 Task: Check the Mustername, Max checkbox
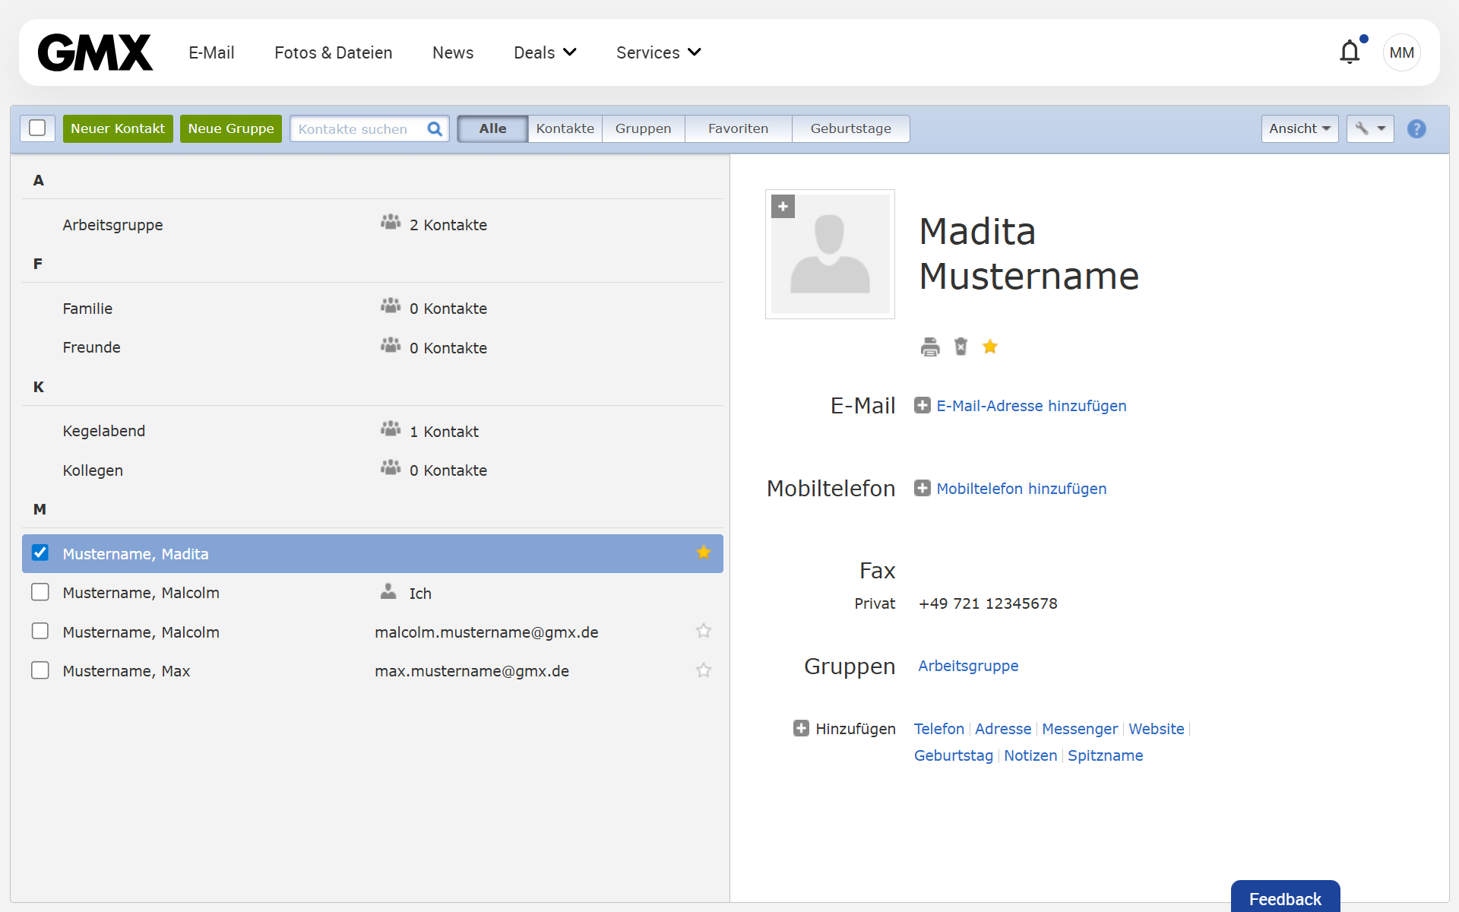40,670
